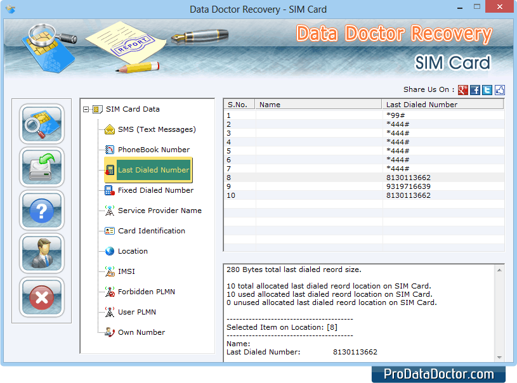Sort by Last Dialed Number column header

443,105
